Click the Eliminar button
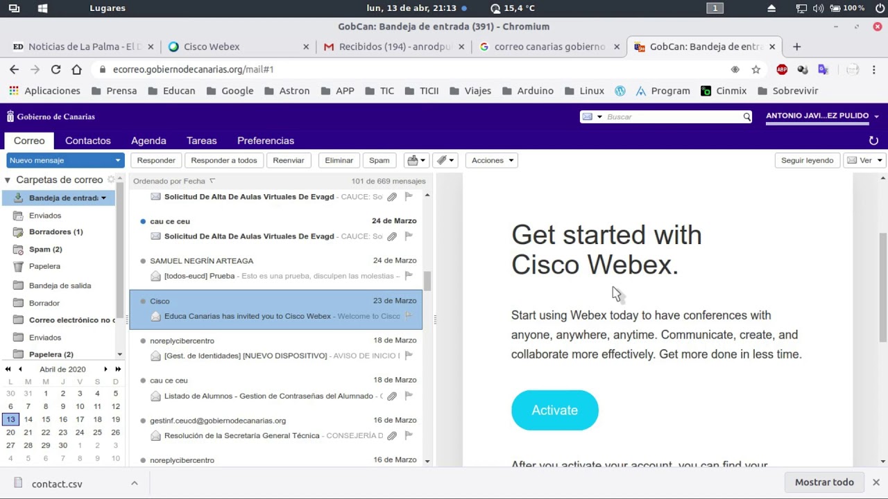 [339, 160]
